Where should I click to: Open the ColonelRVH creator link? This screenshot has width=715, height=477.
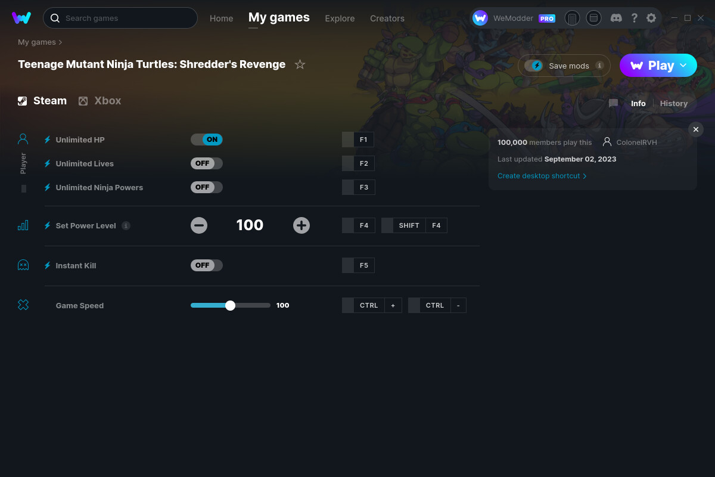point(630,143)
